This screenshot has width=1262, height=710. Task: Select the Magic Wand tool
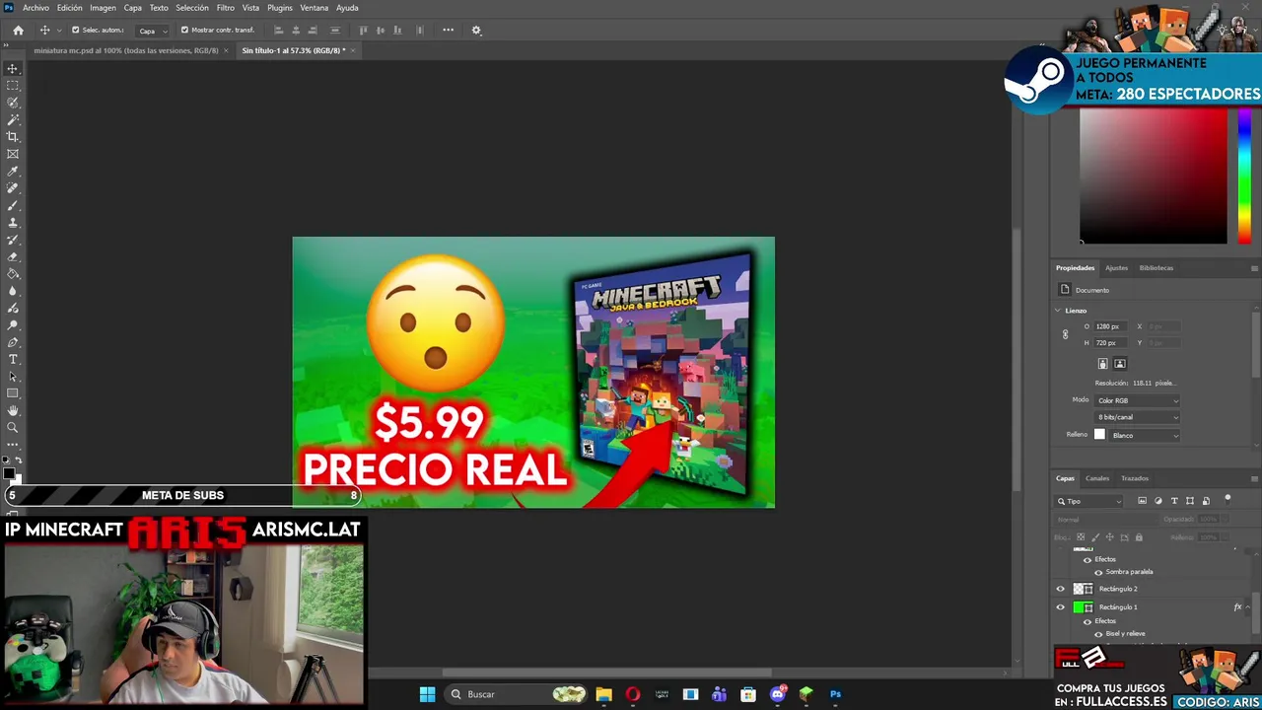coord(13,119)
